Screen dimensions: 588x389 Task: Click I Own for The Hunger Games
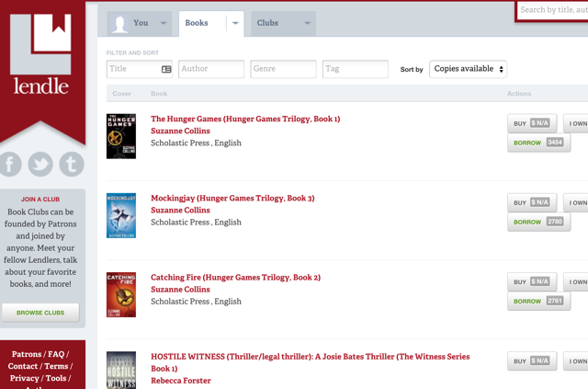click(576, 123)
